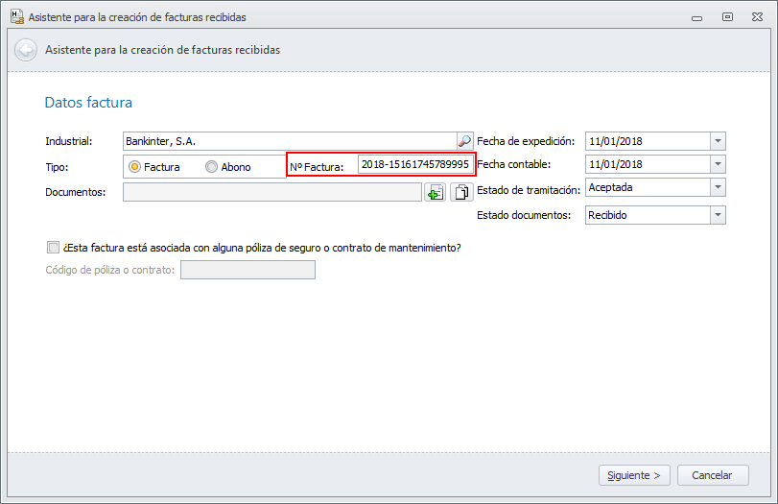Click the Siguiente button
The image size is (778, 504).
click(x=634, y=475)
